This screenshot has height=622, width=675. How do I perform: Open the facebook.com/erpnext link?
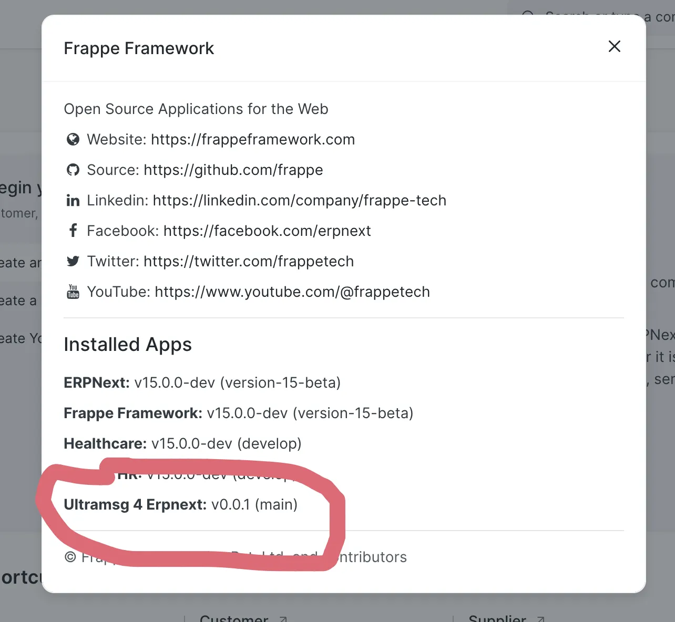267,231
